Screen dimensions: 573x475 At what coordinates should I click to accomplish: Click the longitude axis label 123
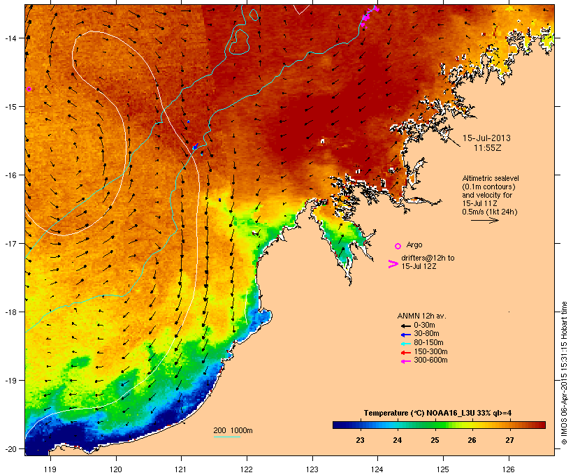point(312,469)
